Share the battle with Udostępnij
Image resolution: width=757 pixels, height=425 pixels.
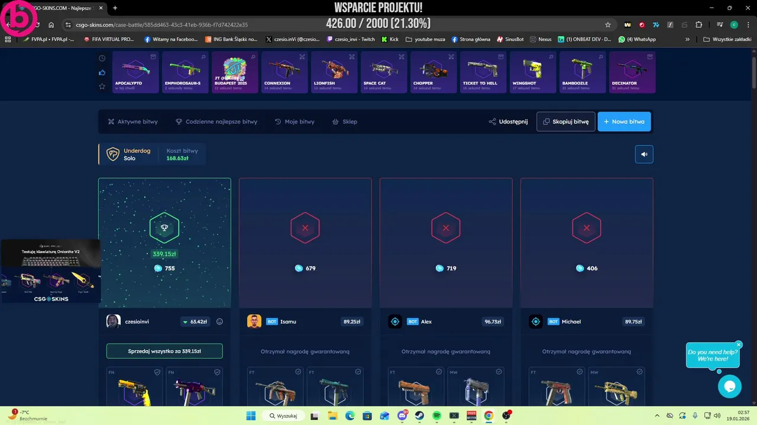click(x=508, y=122)
